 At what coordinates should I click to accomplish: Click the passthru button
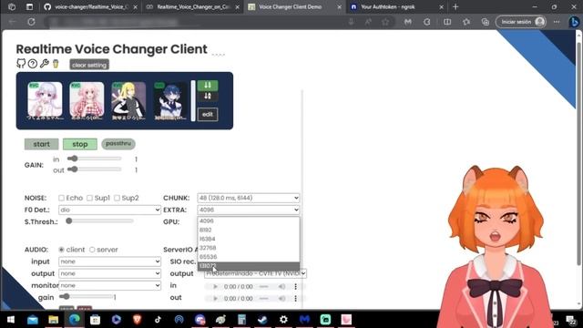118,144
